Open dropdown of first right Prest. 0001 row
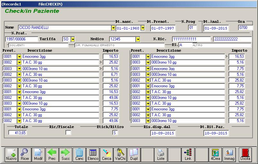258x164 pixels. click(148, 56)
